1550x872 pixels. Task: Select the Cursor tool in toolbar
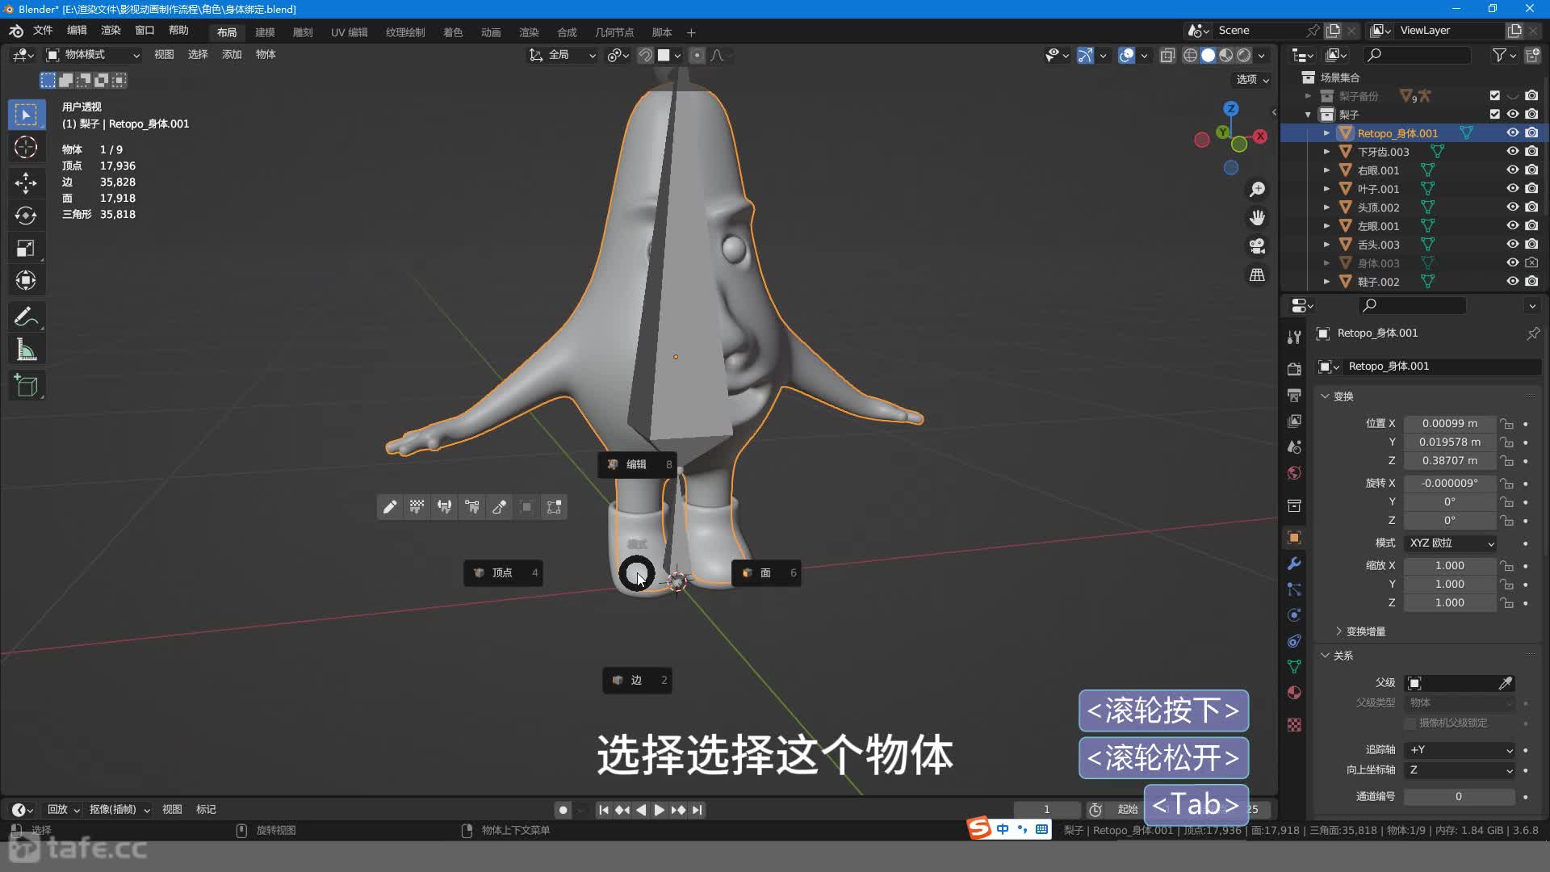coord(26,148)
